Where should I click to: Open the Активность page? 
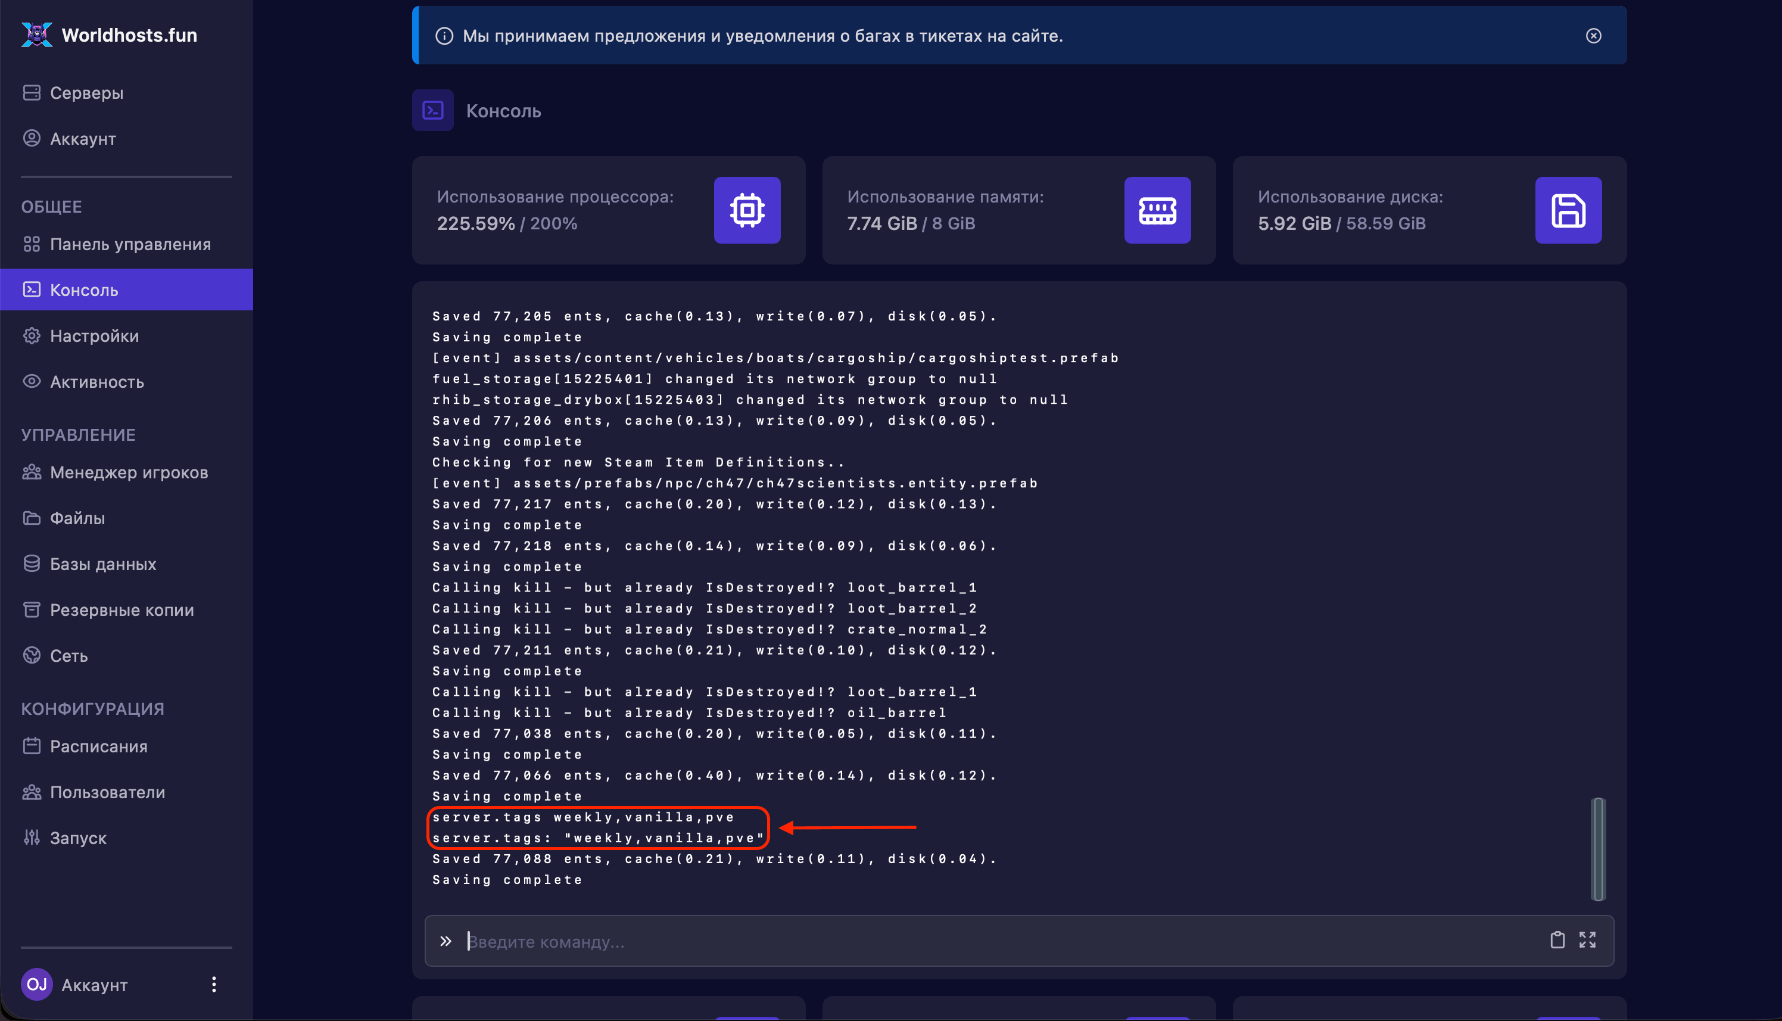coord(126,381)
